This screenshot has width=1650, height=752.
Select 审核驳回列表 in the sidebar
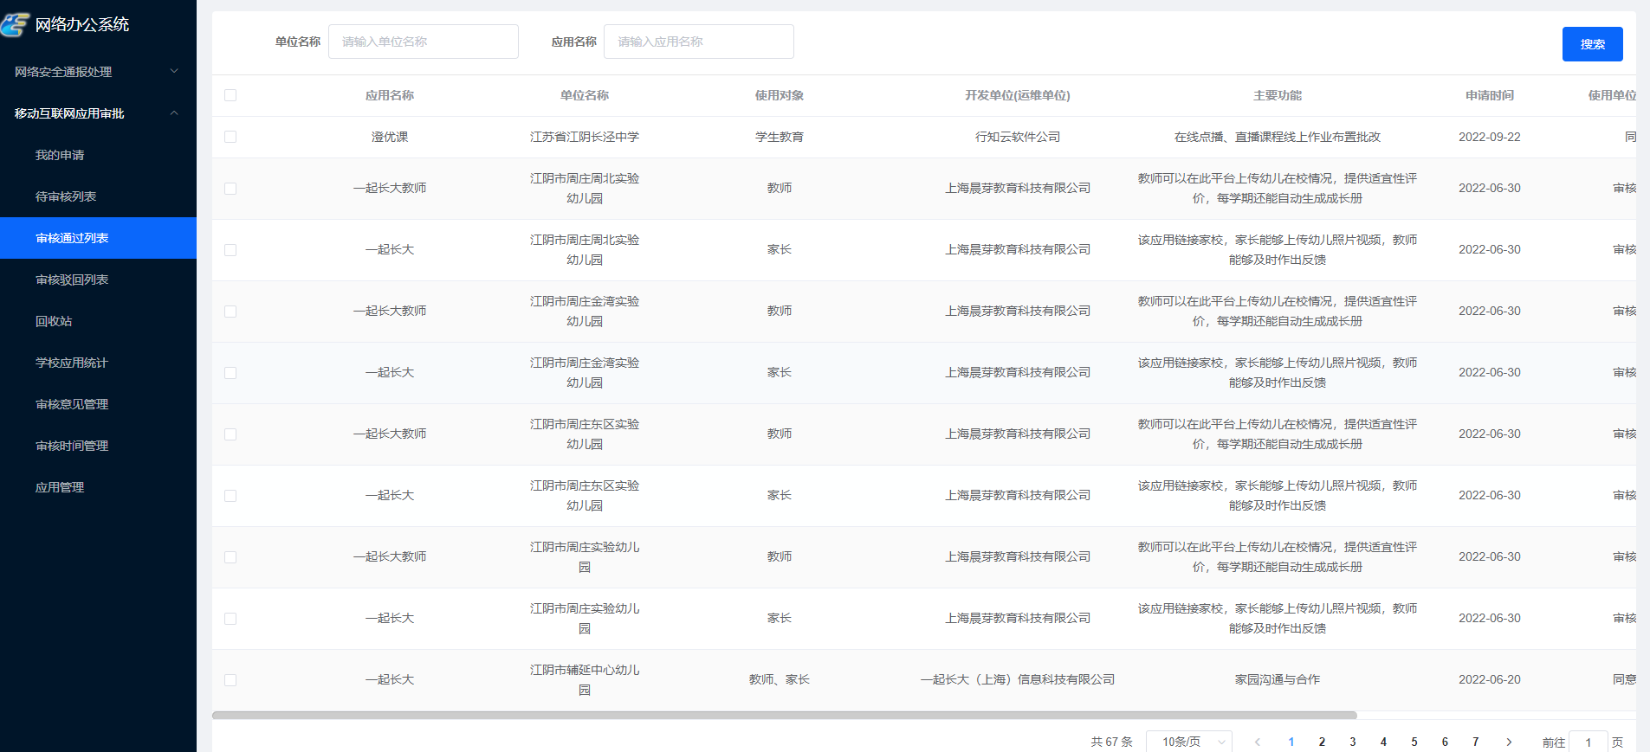[x=72, y=280]
